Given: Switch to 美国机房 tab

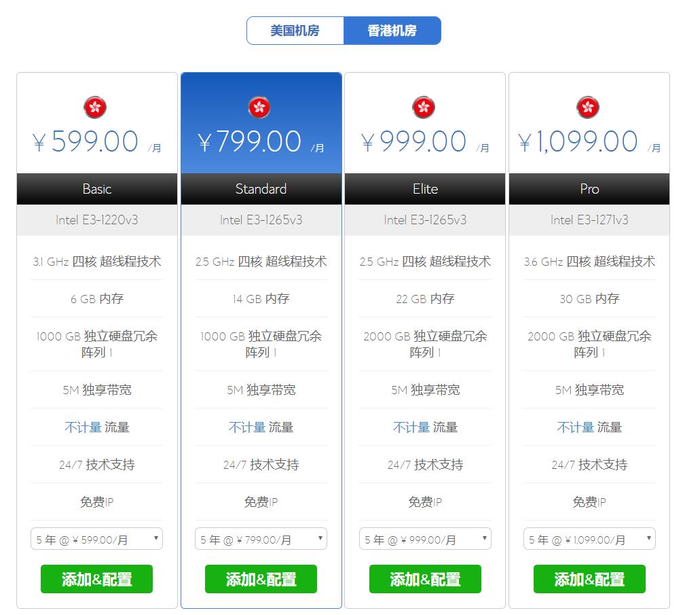Looking at the screenshot, I should pyautogui.click(x=295, y=31).
